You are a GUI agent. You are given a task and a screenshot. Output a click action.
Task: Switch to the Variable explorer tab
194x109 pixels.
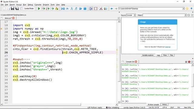pos(148,55)
